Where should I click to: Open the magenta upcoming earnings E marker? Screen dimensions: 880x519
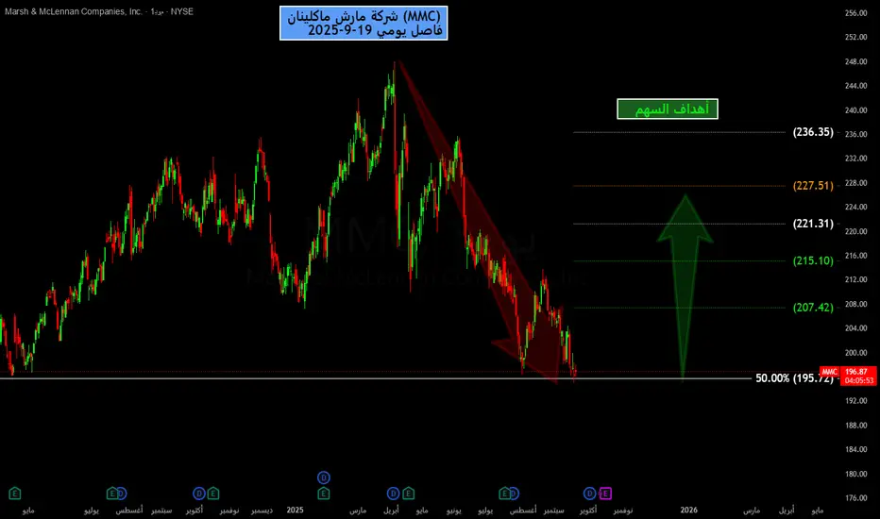click(605, 494)
